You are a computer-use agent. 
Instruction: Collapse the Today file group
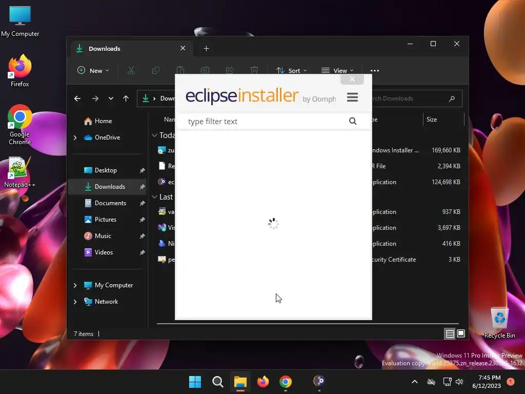(x=154, y=135)
